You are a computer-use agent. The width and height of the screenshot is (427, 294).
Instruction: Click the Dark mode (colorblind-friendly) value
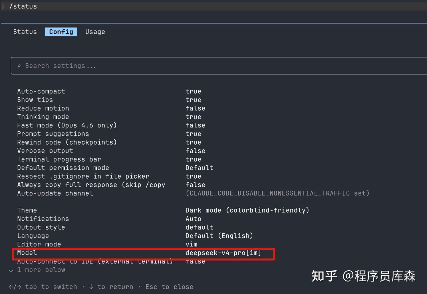pos(247,210)
